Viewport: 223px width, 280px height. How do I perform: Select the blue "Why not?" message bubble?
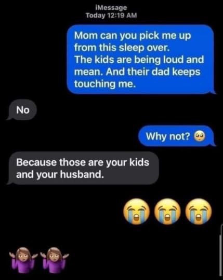pos(177,136)
